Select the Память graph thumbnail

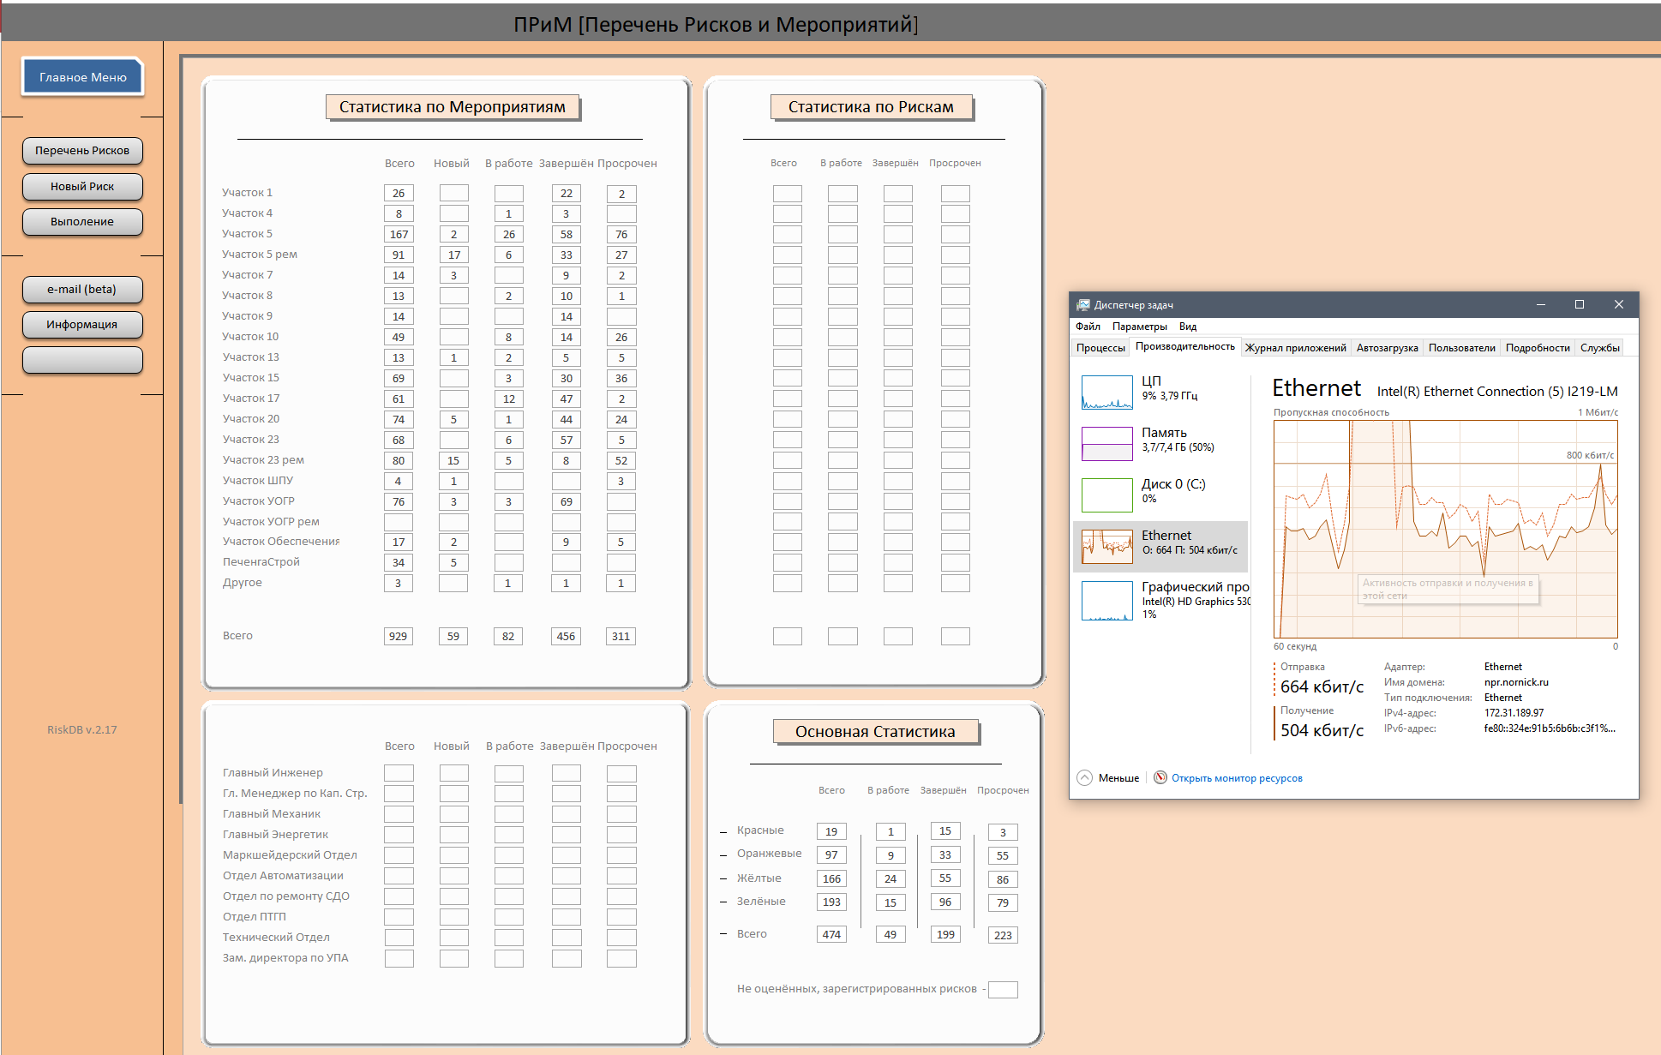pos(1106,444)
